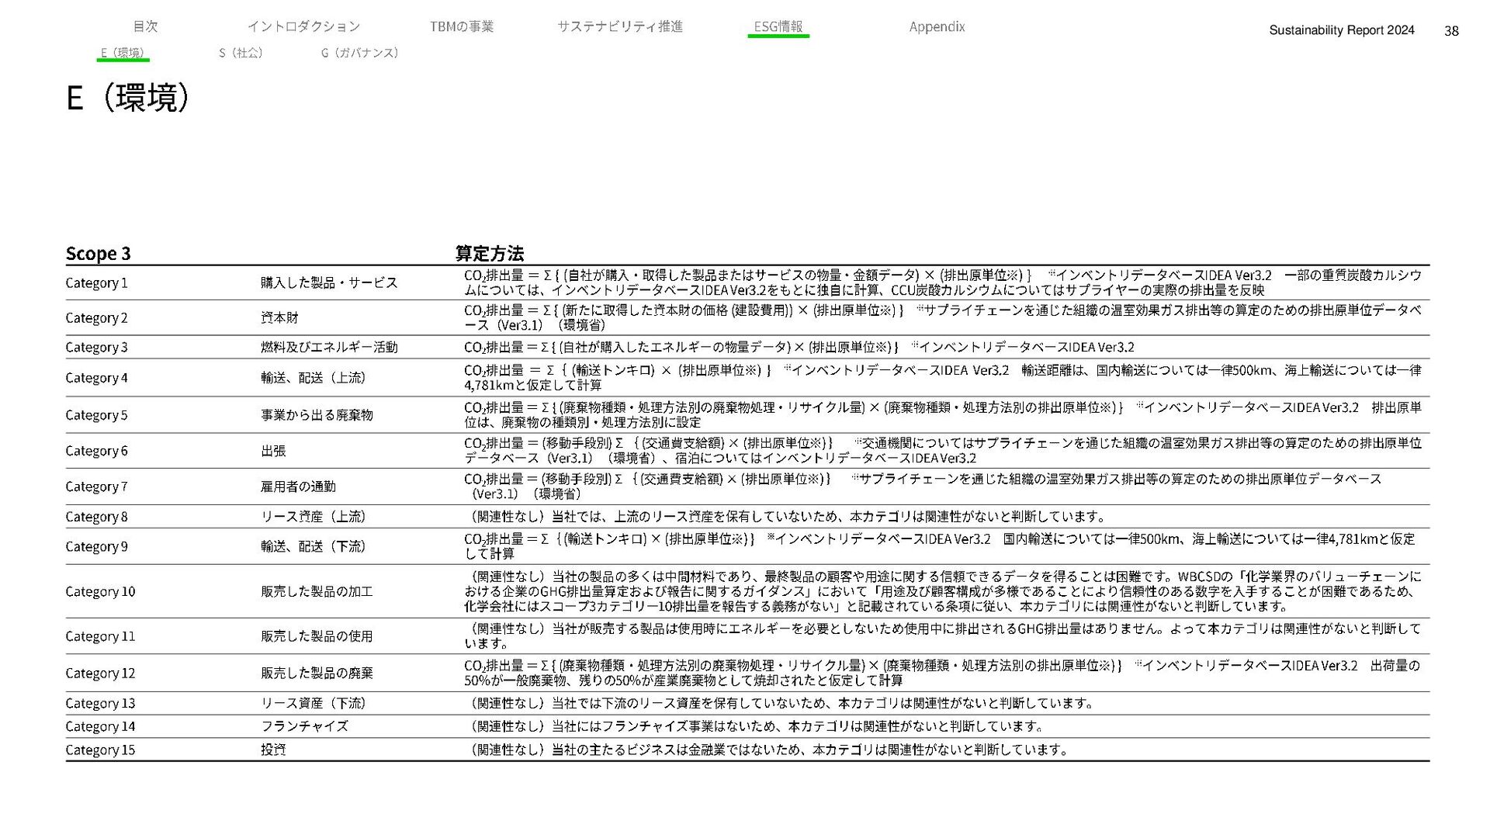Click the ESG情報 tab

[x=778, y=26]
